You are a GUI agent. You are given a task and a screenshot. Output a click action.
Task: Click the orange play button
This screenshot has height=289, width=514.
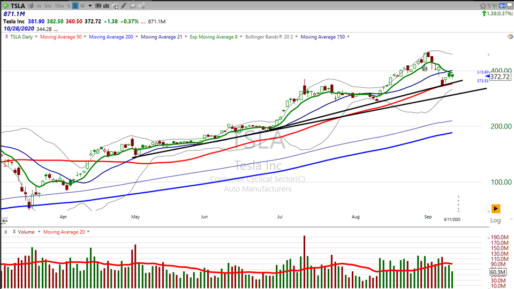tap(496, 208)
